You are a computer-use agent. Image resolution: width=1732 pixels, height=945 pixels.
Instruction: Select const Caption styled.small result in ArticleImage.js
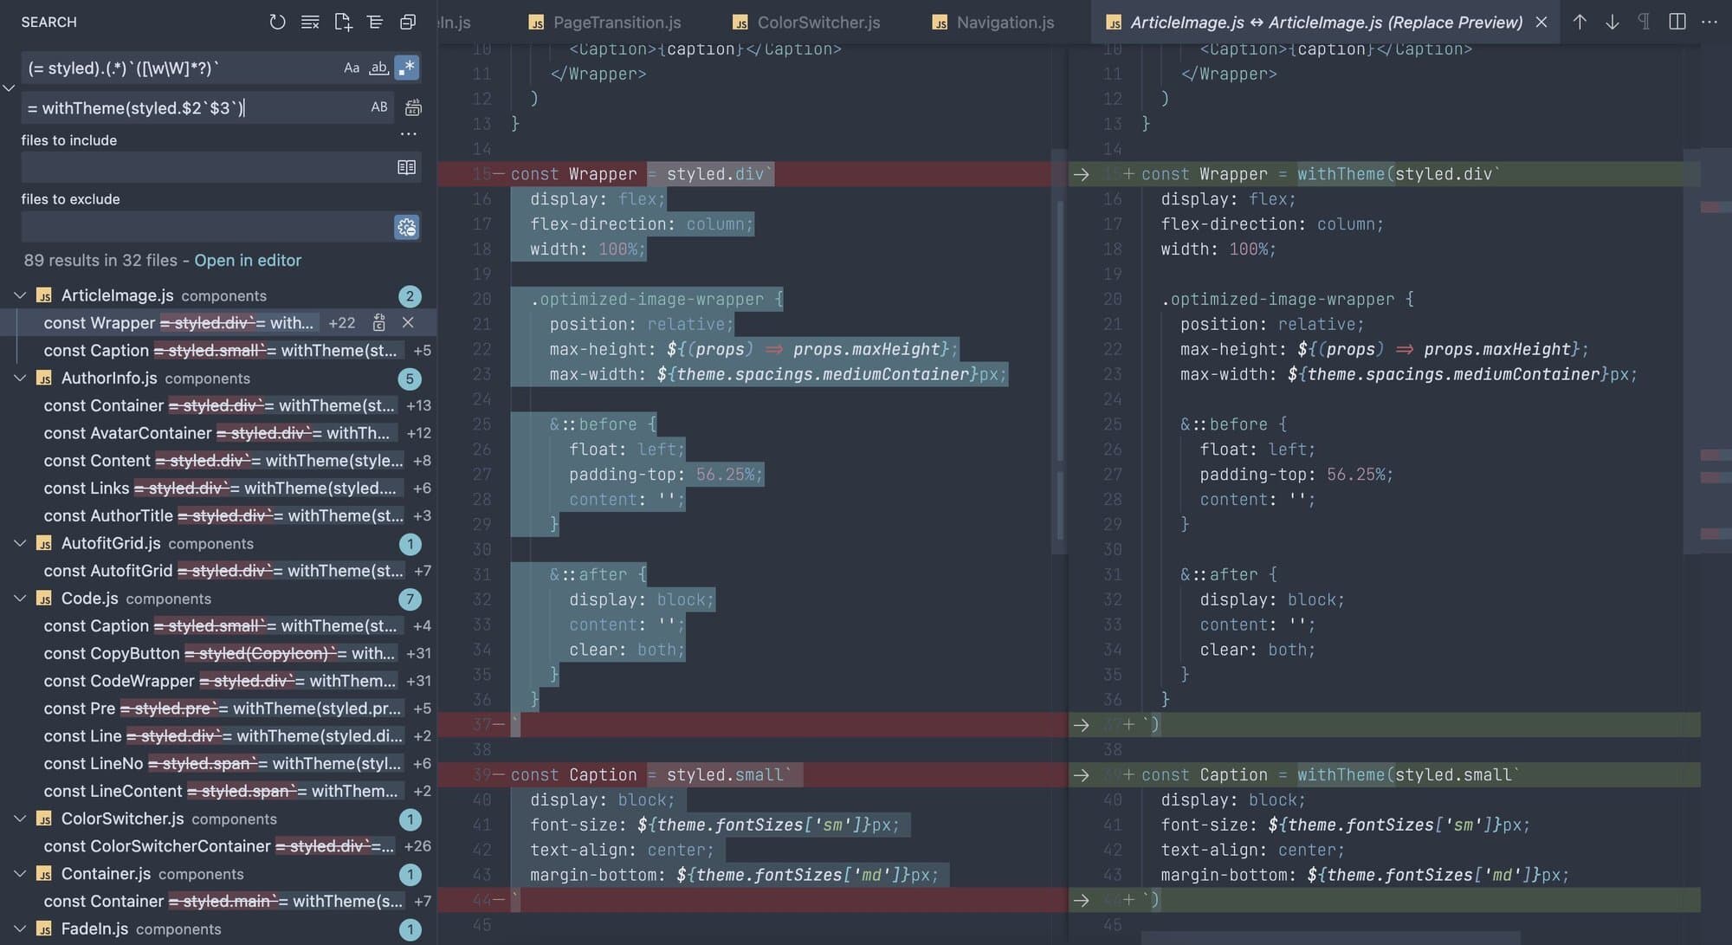[x=218, y=350]
